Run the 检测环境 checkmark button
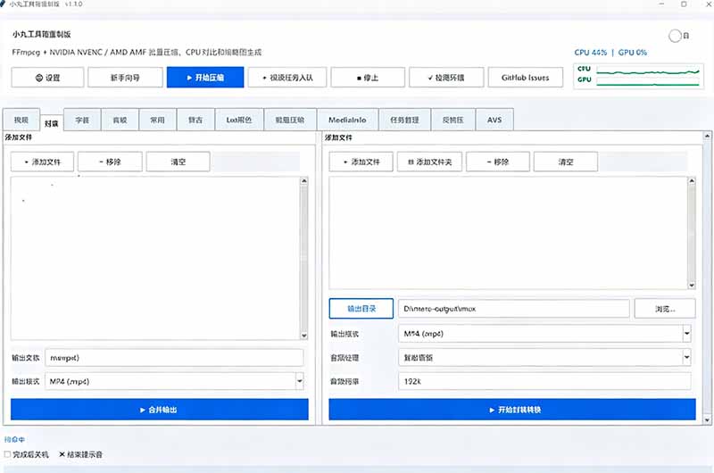 pos(446,78)
